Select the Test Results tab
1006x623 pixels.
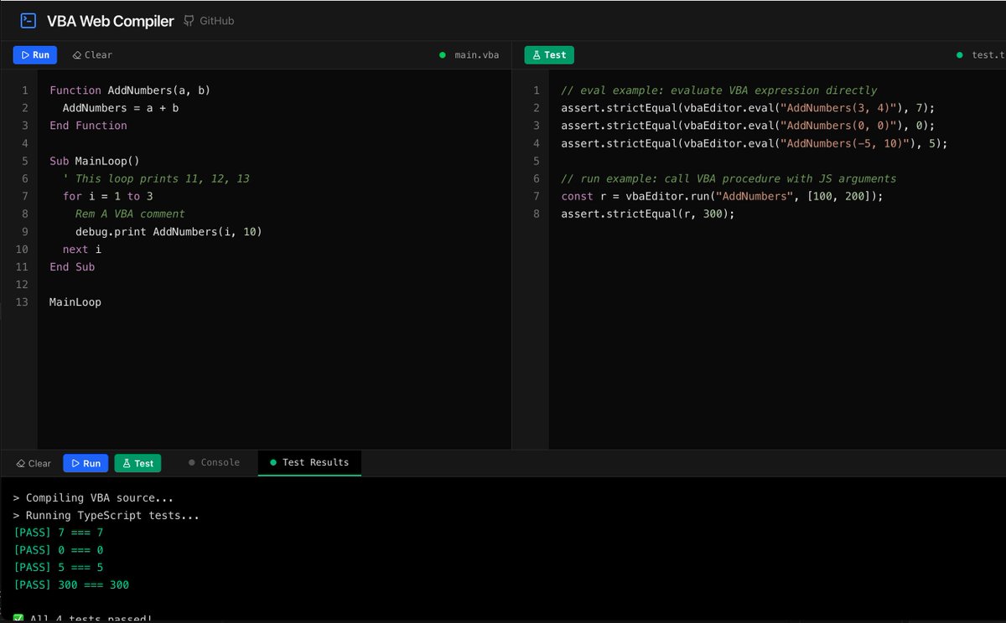309,462
